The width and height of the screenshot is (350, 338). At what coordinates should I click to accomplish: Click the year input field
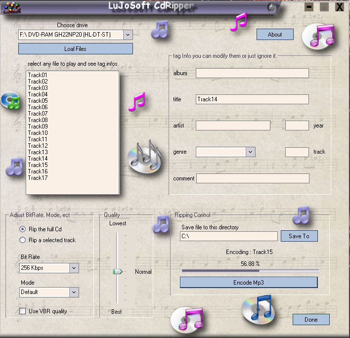click(x=297, y=126)
